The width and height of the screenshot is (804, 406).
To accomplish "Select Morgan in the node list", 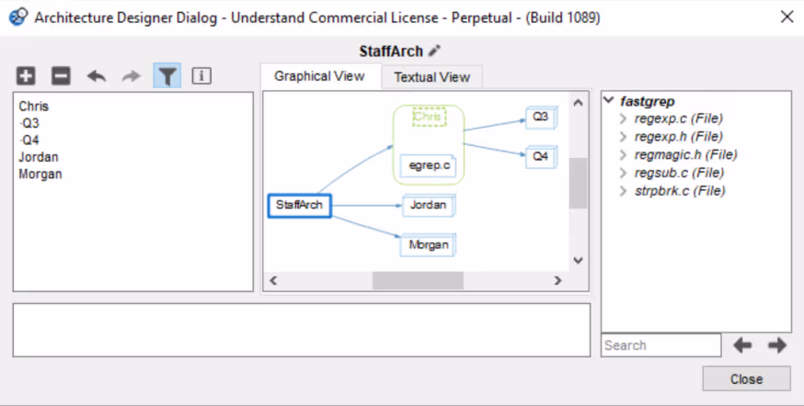I will (40, 175).
